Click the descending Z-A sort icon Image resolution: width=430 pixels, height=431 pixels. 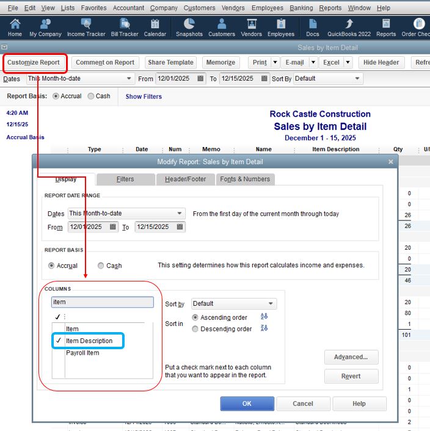(264, 328)
